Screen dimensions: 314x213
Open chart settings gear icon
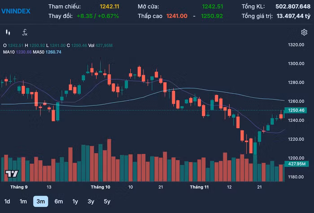pos(304,32)
